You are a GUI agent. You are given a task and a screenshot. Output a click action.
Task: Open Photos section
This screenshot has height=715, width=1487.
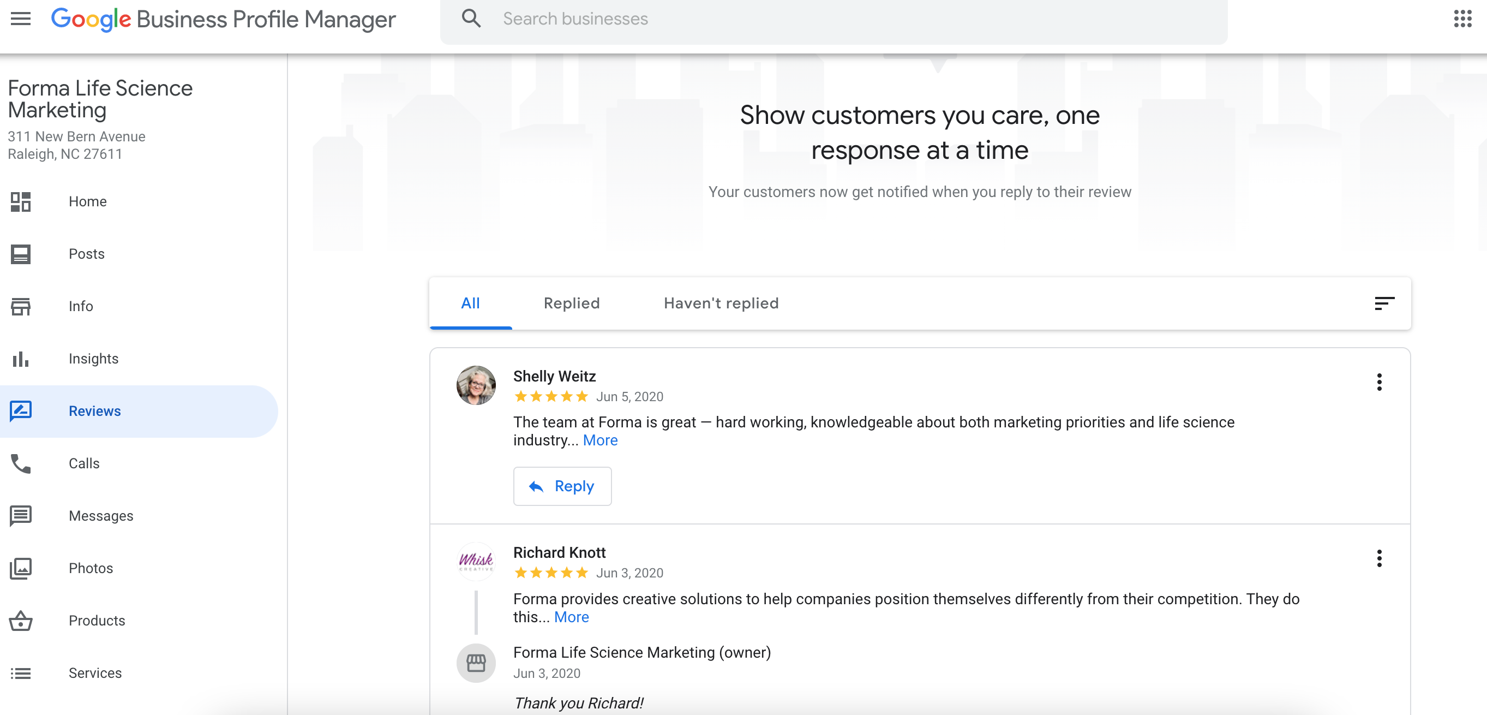(91, 568)
